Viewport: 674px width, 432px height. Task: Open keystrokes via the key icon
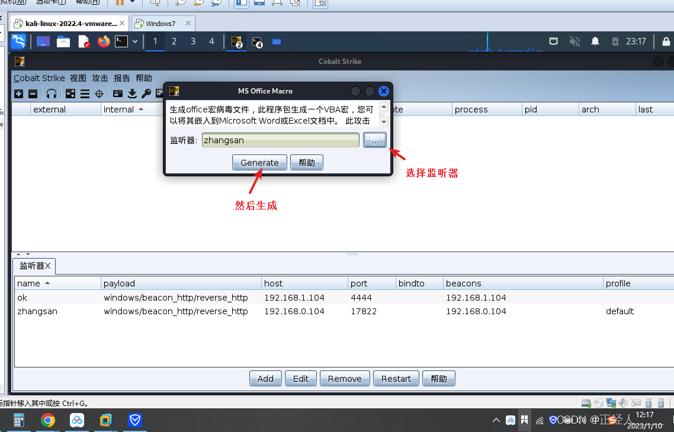[146, 94]
